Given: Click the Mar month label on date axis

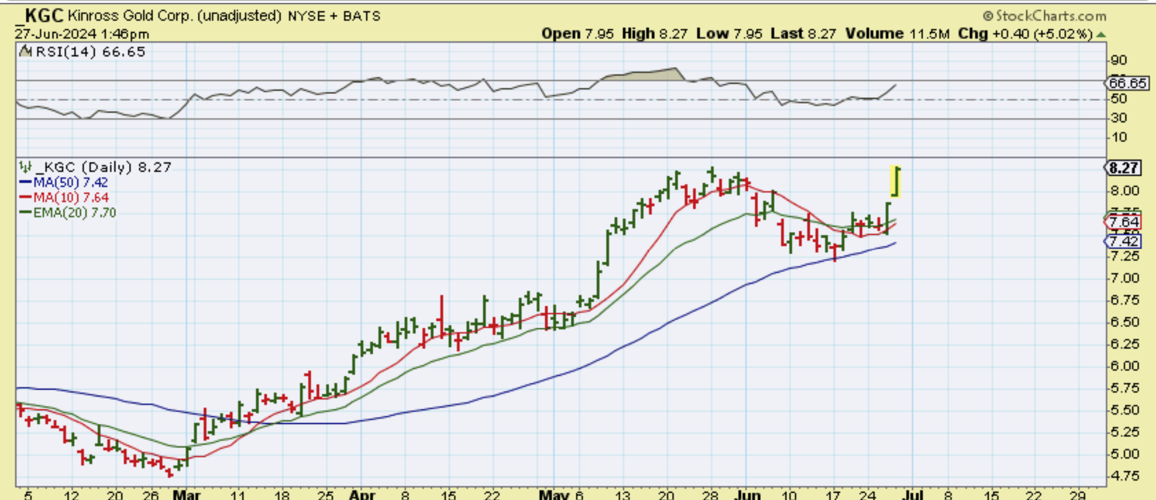Looking at the screenshot, I should click(x=187, y=494).
